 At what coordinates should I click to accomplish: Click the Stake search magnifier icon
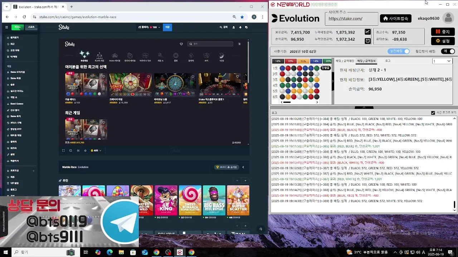tap(221, 27)
